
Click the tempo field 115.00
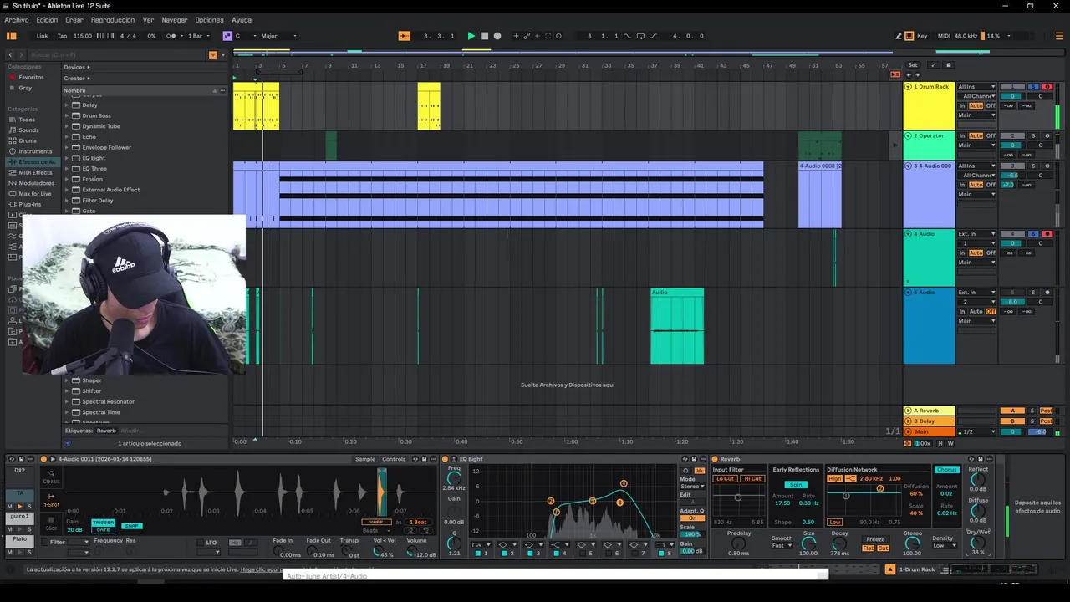coord(83,36)
